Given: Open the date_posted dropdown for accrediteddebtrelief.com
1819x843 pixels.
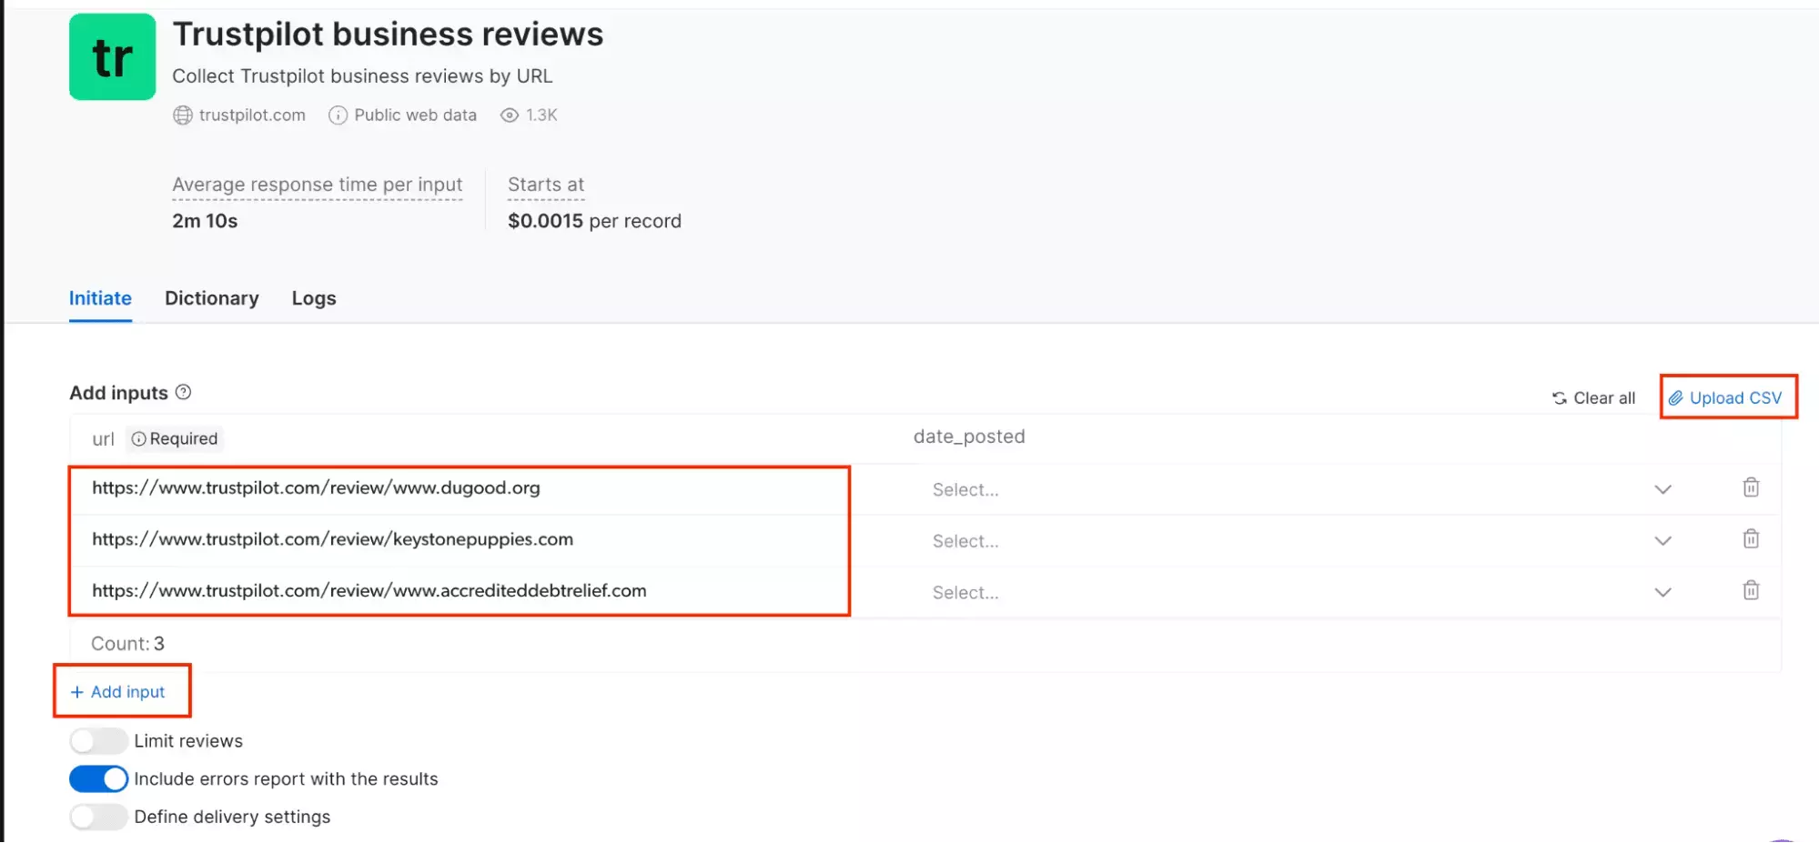Looking at the screenshot, I should 1662,591.
